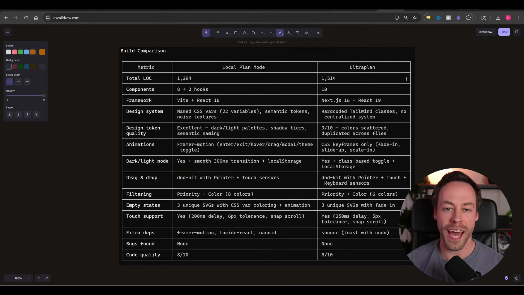This screenshot has width=524, height=295.
Task: Select the Selection arrow tool
Action: 227,33
